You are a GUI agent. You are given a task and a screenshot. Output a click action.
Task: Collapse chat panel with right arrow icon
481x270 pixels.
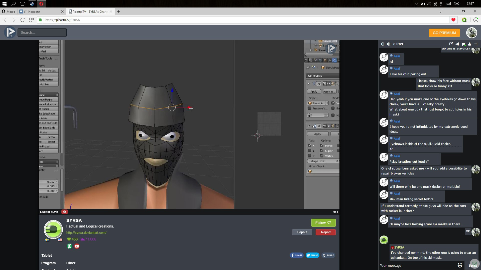[x=383, y=44]
